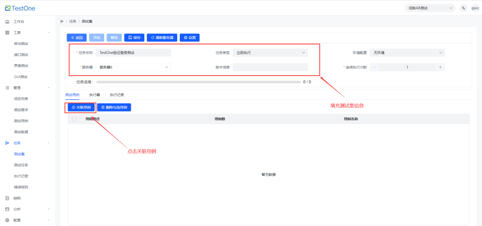The image size is (482, 226).
Task: Switch to the 执行器 tab
Action: click(94, 95)
